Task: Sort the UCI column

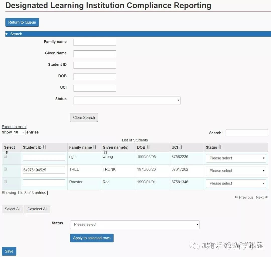Action: [180, 147]
